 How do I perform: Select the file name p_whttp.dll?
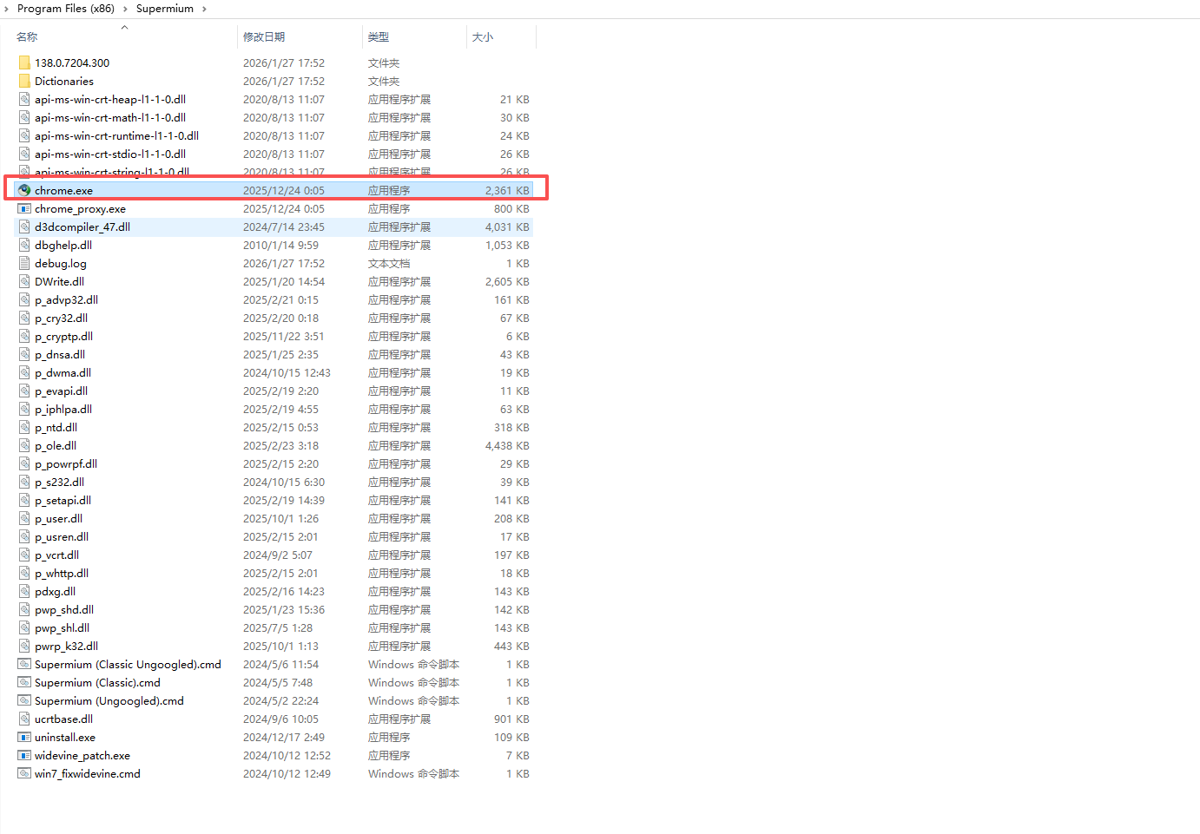(x=62, y=573)
